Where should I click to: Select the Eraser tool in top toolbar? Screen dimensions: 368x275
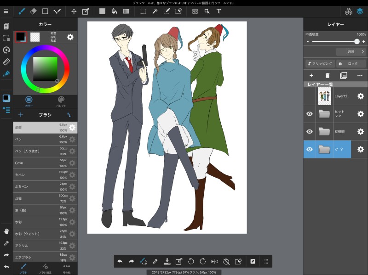pos(33,11)
